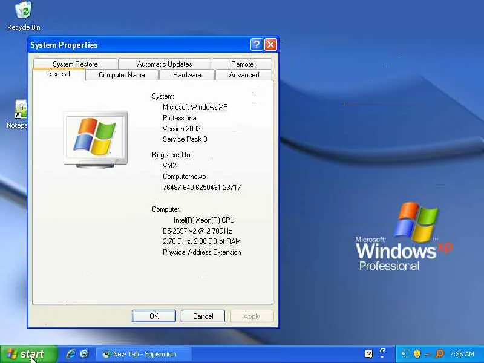Click 2.70 GHz, 2.00 GB of RAM text
484x363 pixels.
(201, 241)
